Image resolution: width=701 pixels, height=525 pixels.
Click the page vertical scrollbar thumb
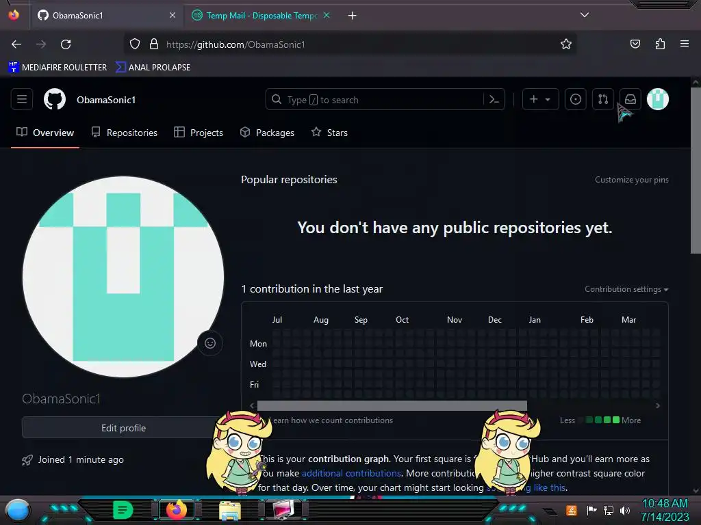[696, 170]
